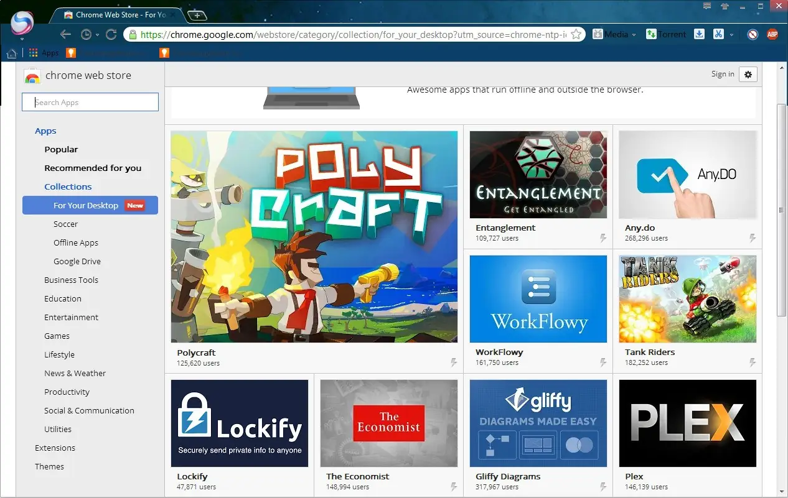Click the address bar URL

pos(354,34)
